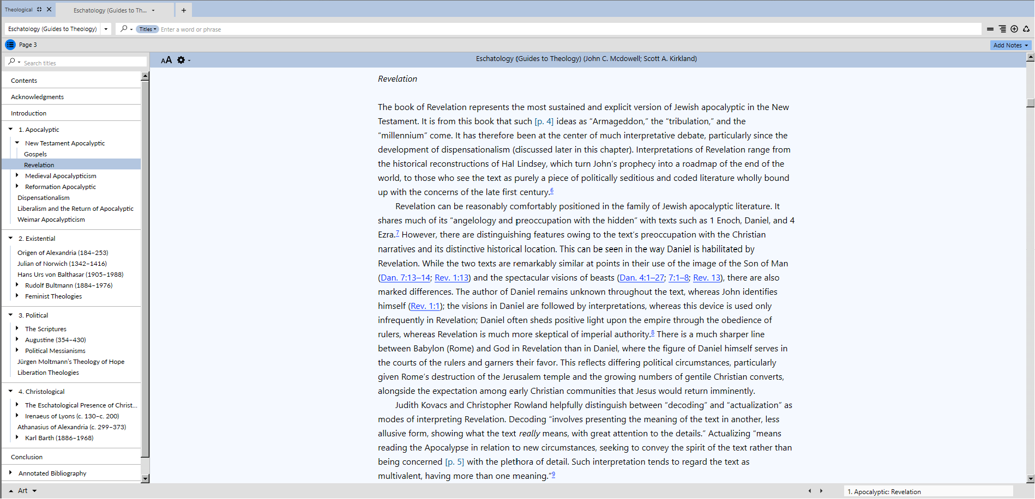Open the Introduction section
This screenshot has height=499, width=1035.
28,113
